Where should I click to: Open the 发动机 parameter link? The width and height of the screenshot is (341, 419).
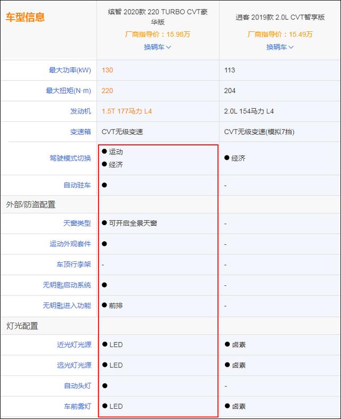[80, 111]
